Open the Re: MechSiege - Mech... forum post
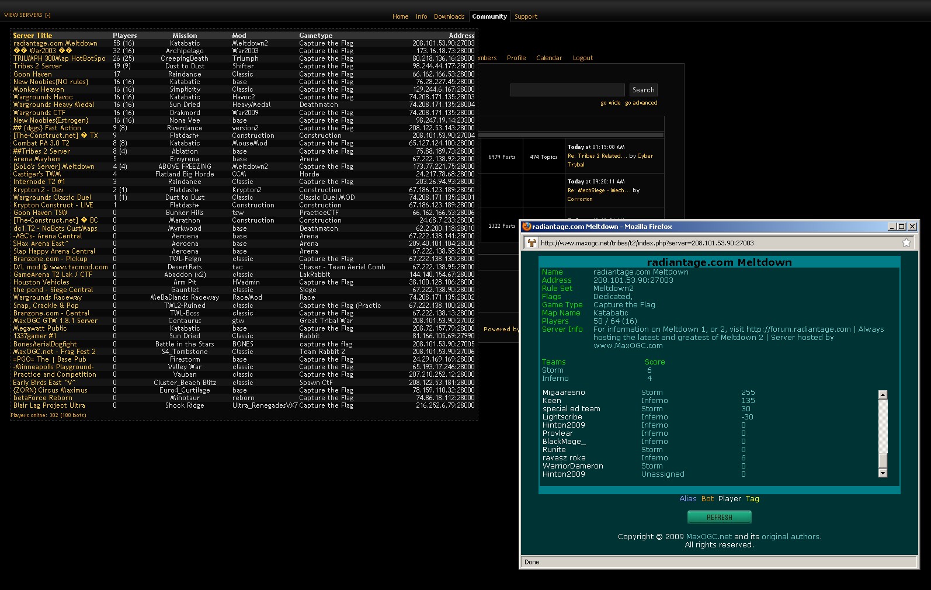The image size is (931, 590). coord(599,190)
